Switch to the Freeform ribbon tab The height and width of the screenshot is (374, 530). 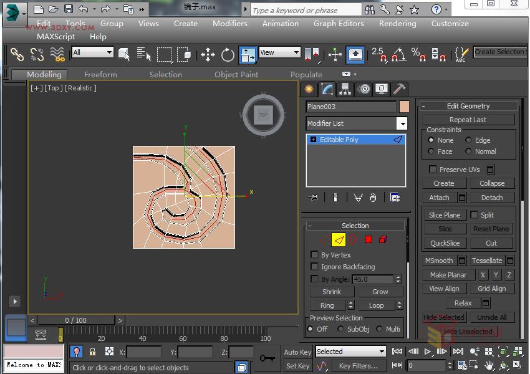pyautogui.click(x=100, y=74)
